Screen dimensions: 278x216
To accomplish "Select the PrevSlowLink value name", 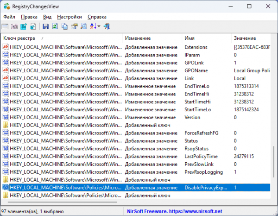I will (199, 164).
